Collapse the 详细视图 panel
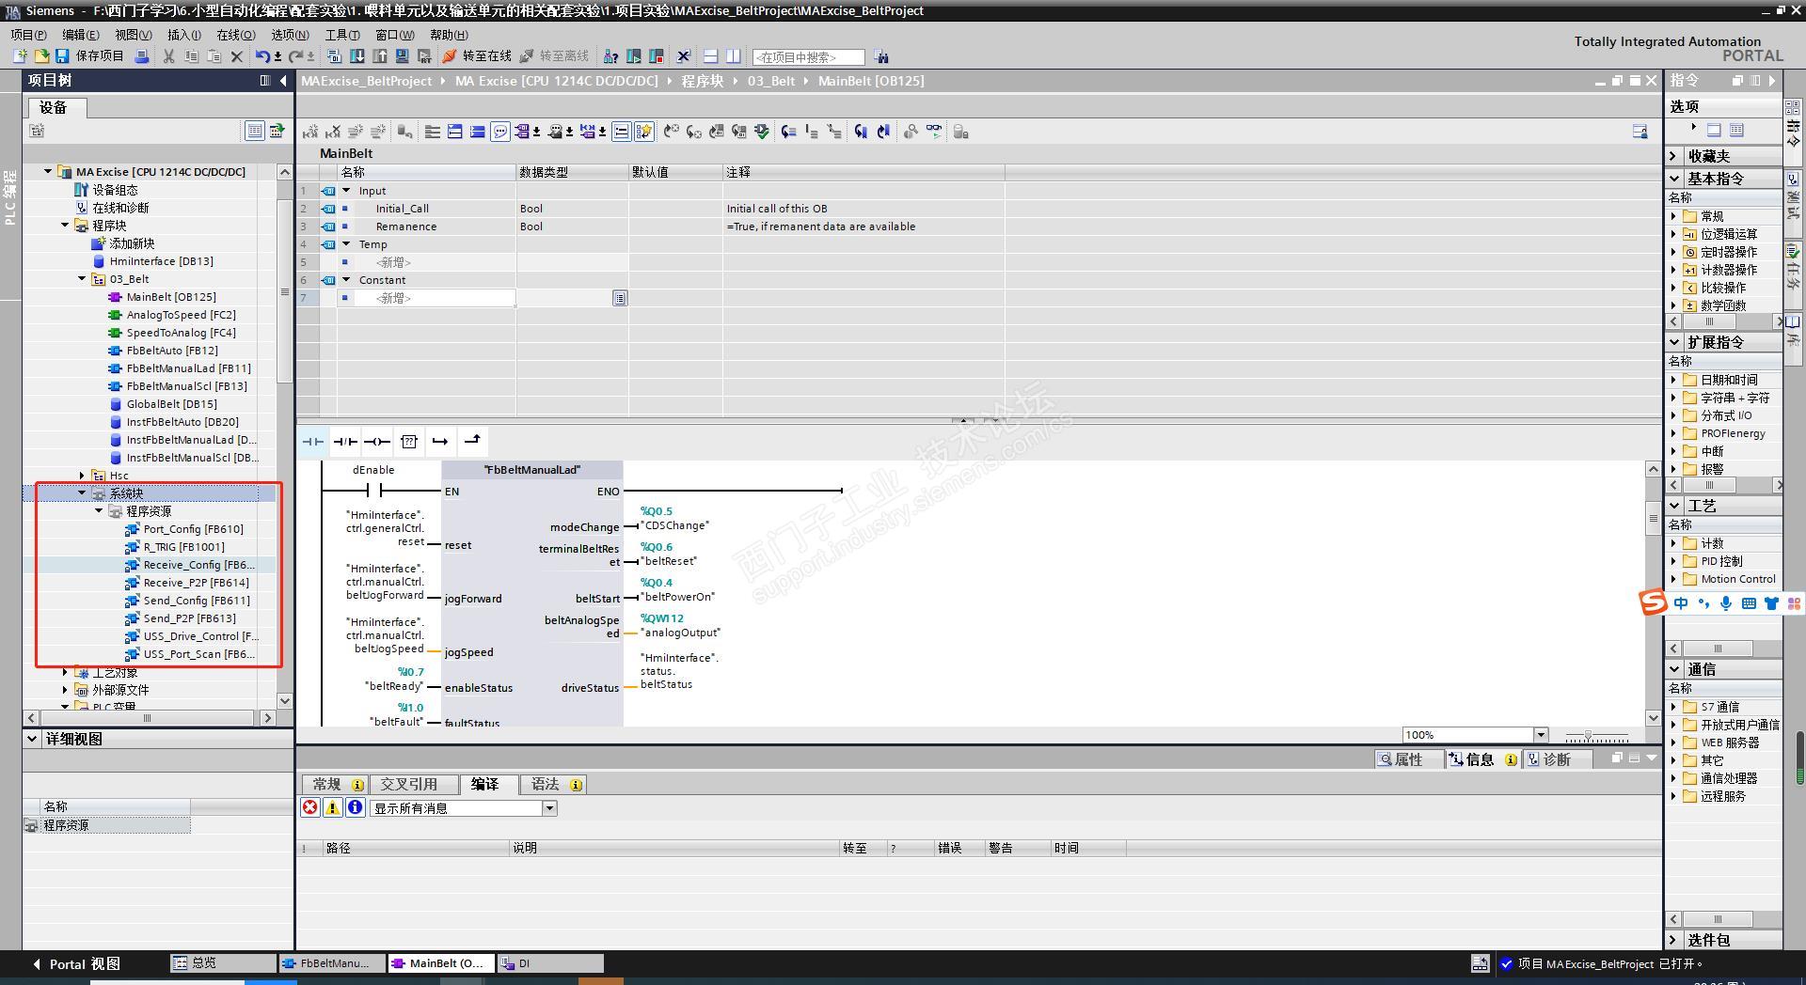 pyautogui.click(x=32, y=739)
